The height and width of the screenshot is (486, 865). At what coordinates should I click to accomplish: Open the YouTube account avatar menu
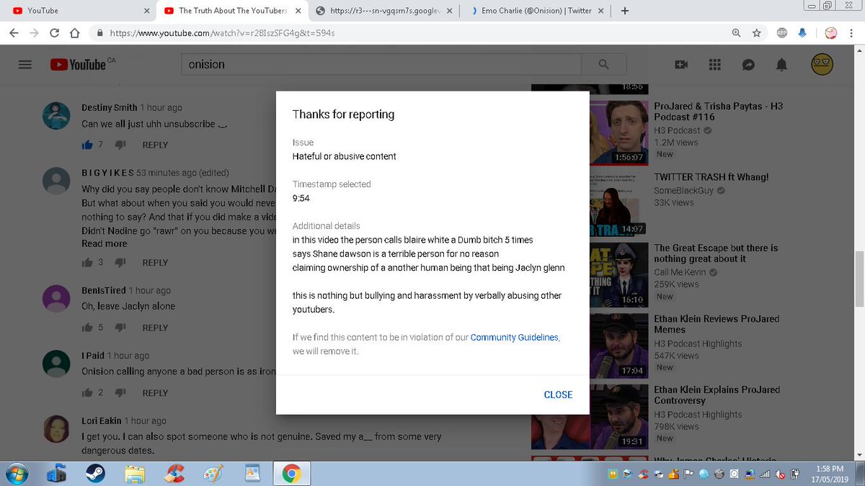click(822, 64)
